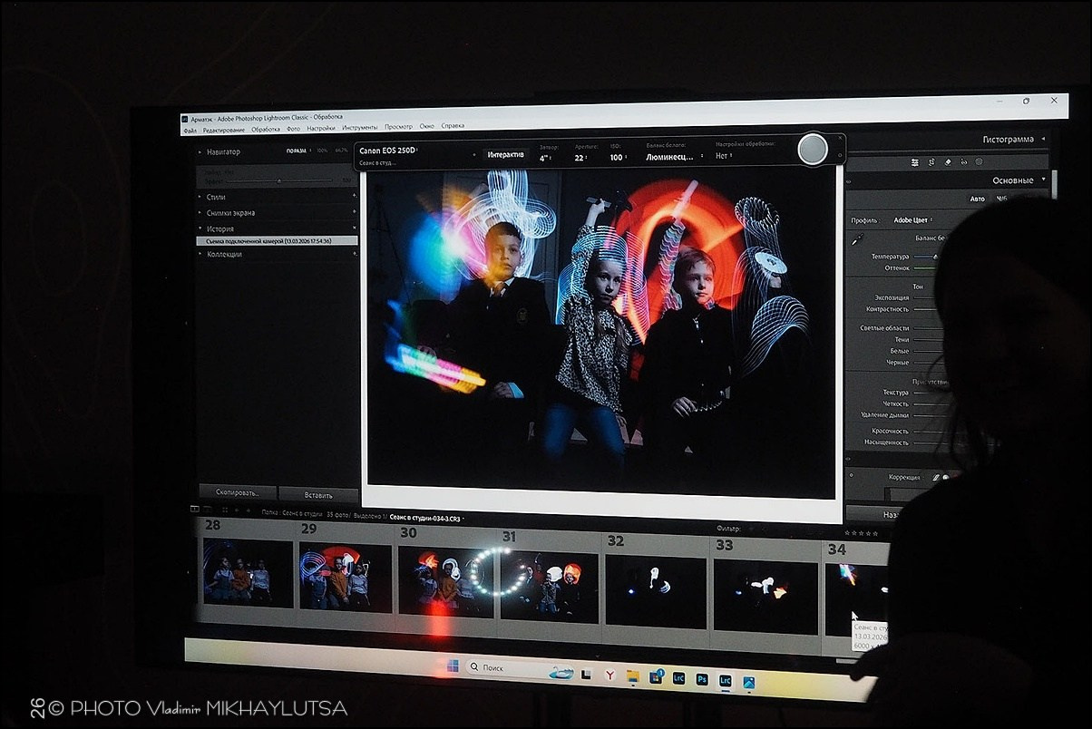
Task: Click the Вставить button
Action: point(318,495)
